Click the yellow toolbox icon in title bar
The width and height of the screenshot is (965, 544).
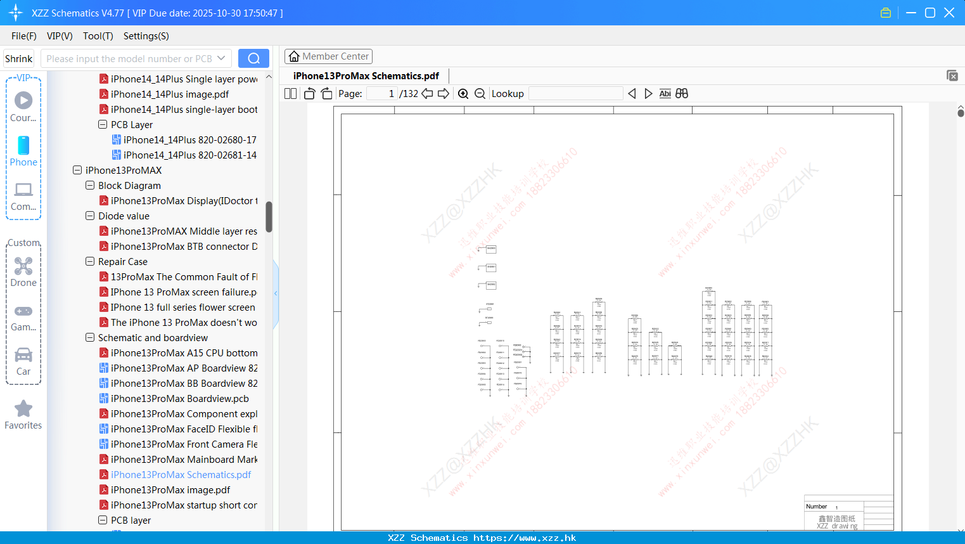(x=886, y=13)
